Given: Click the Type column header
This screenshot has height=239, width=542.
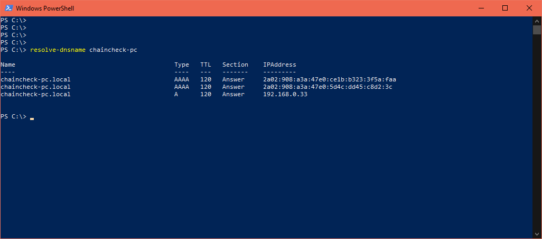Looking at the screenshot, I should click(182, 65).
